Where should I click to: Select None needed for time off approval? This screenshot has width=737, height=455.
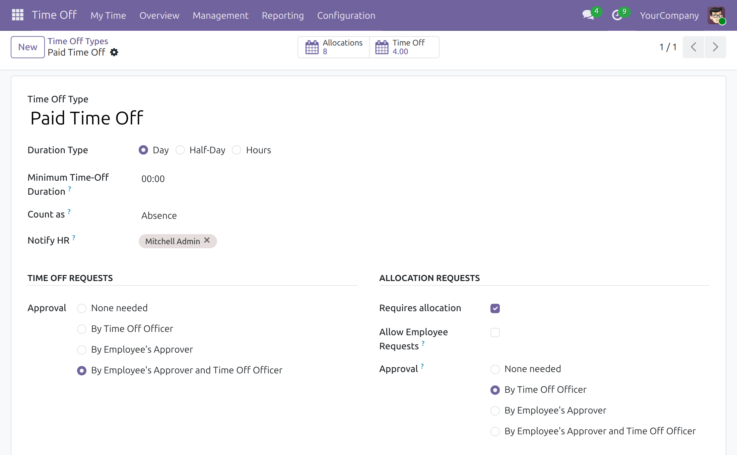(x=82, y=308)
